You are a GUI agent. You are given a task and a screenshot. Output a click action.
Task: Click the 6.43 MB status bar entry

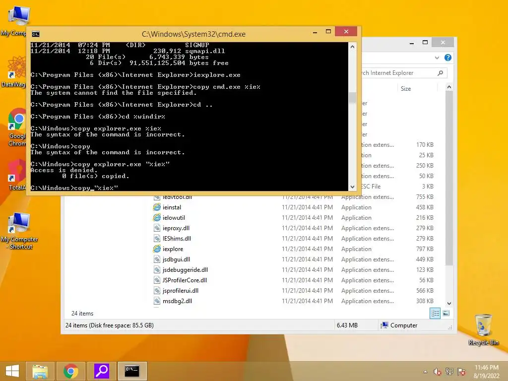click(x=347, y=325)
